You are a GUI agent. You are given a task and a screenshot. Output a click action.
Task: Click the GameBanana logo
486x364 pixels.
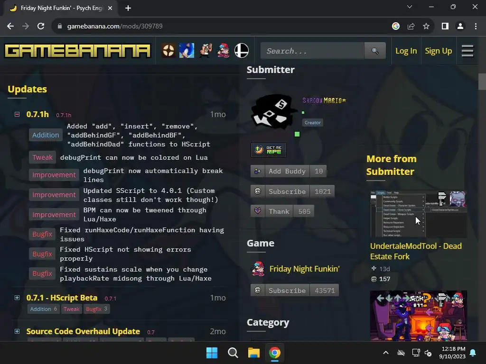click(77, 51)
